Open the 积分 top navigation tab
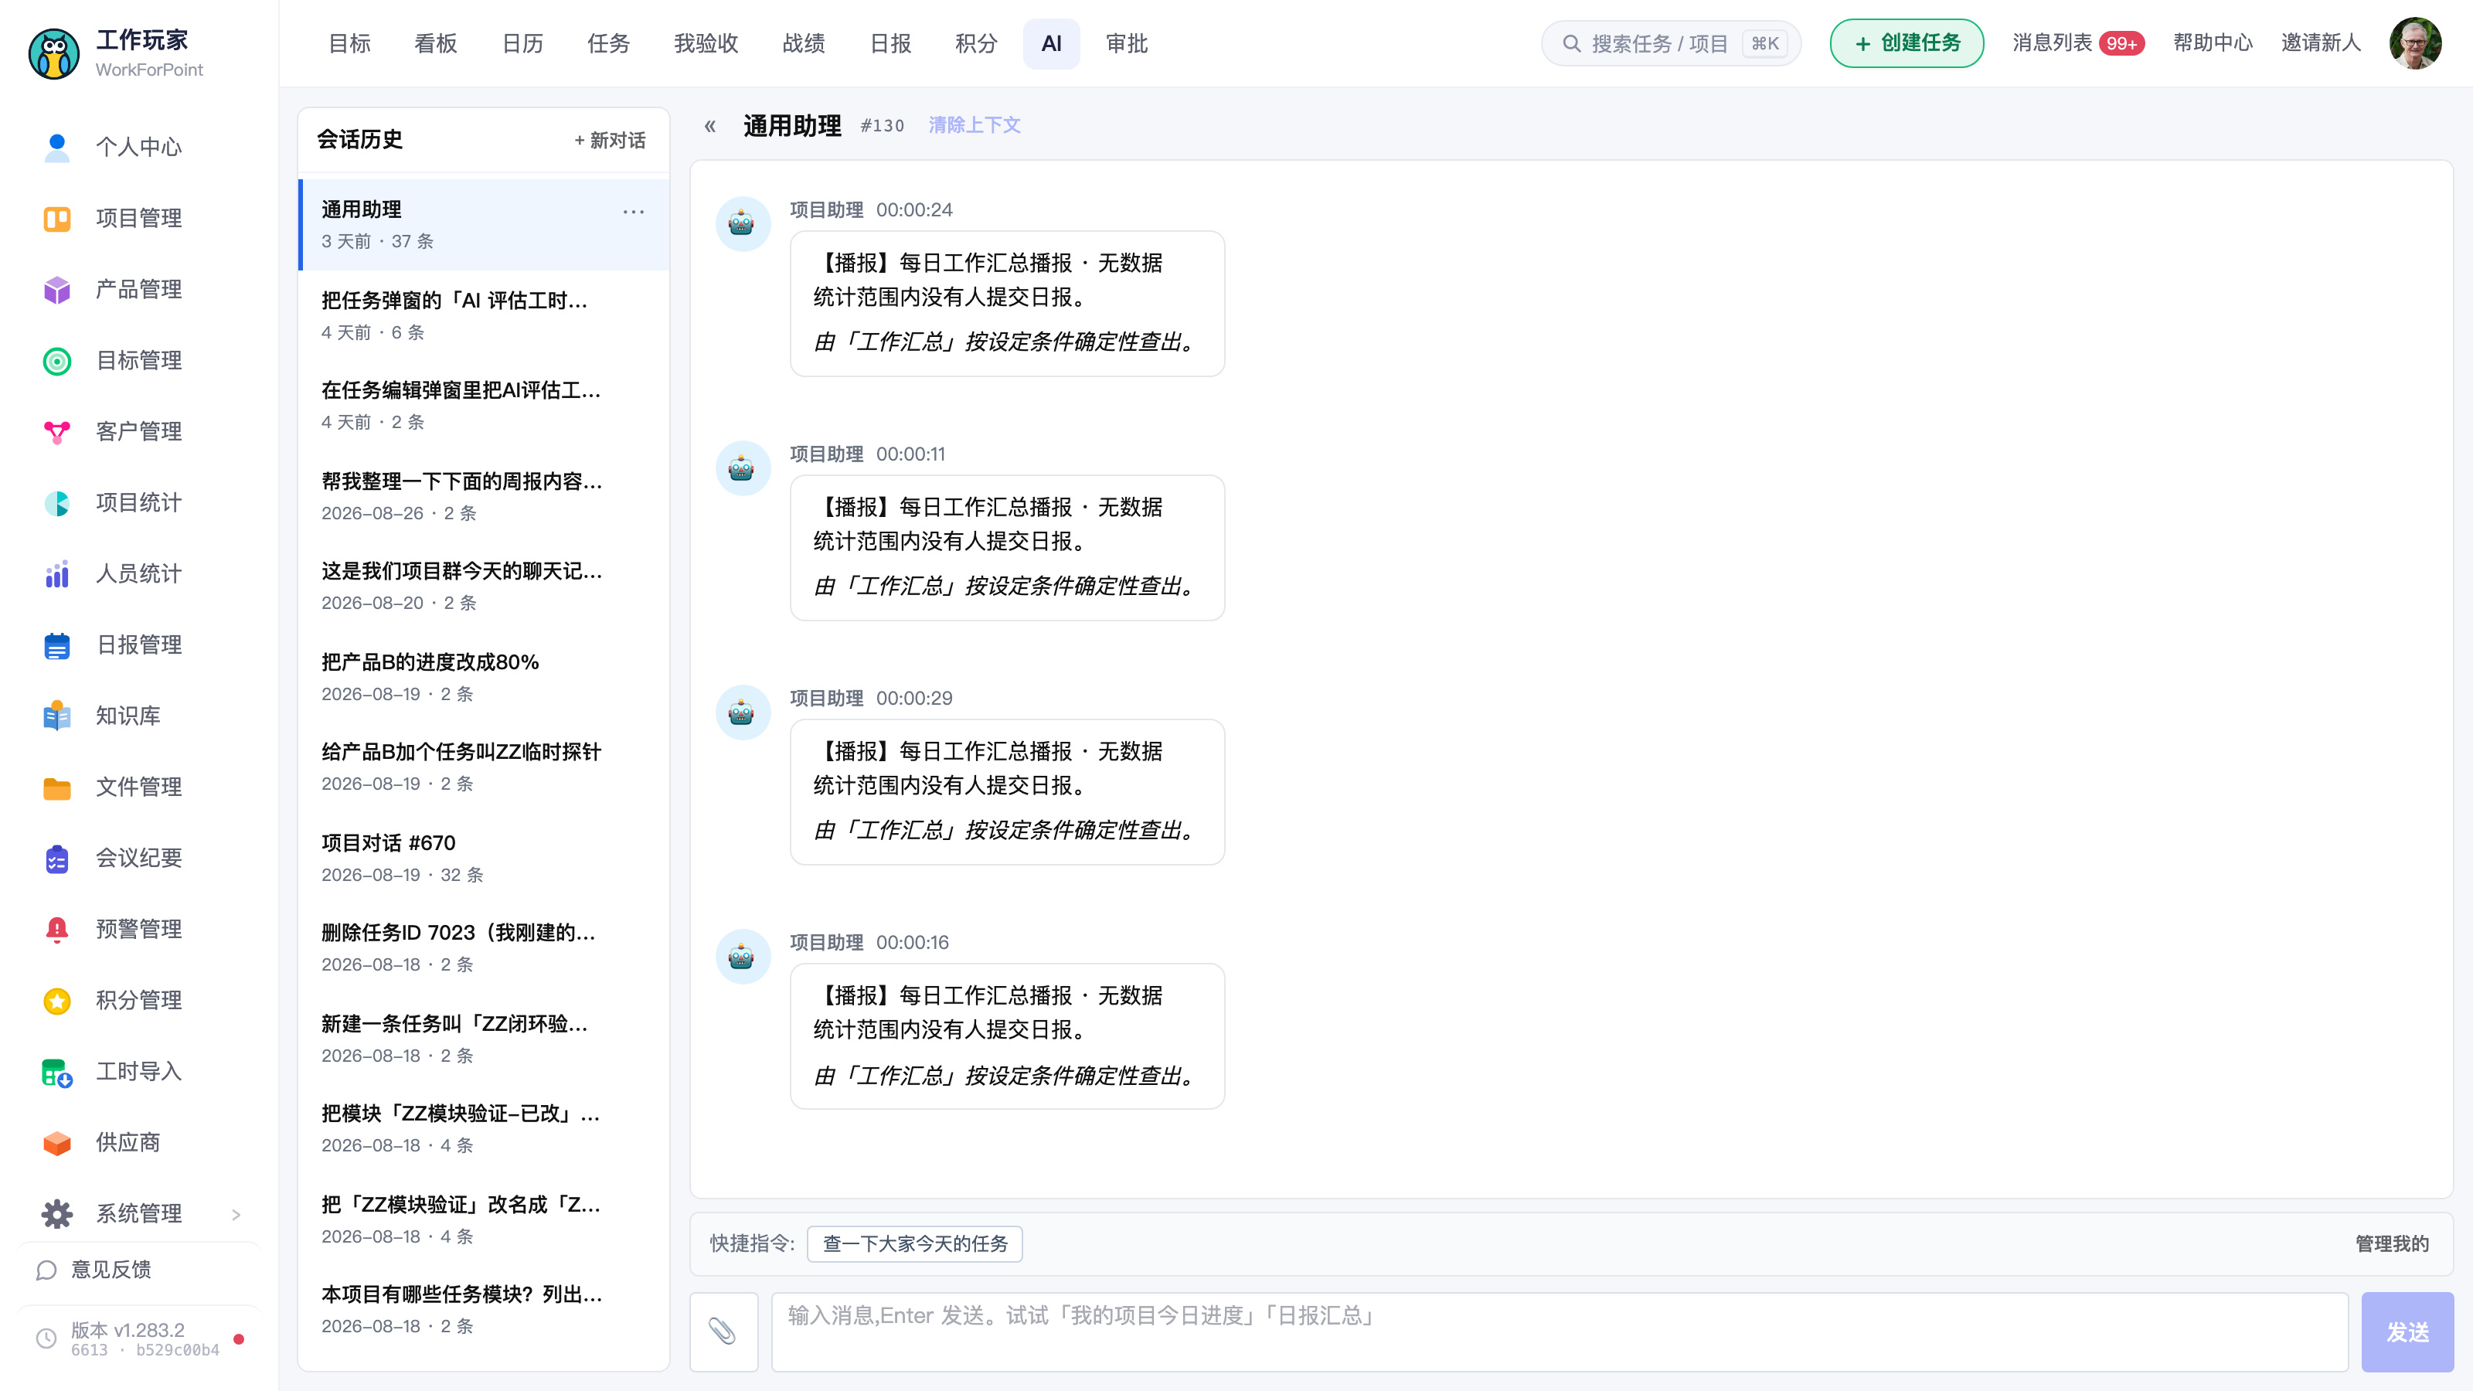The width and height of the screenshot is (2473, 1391). click(976, 43)
